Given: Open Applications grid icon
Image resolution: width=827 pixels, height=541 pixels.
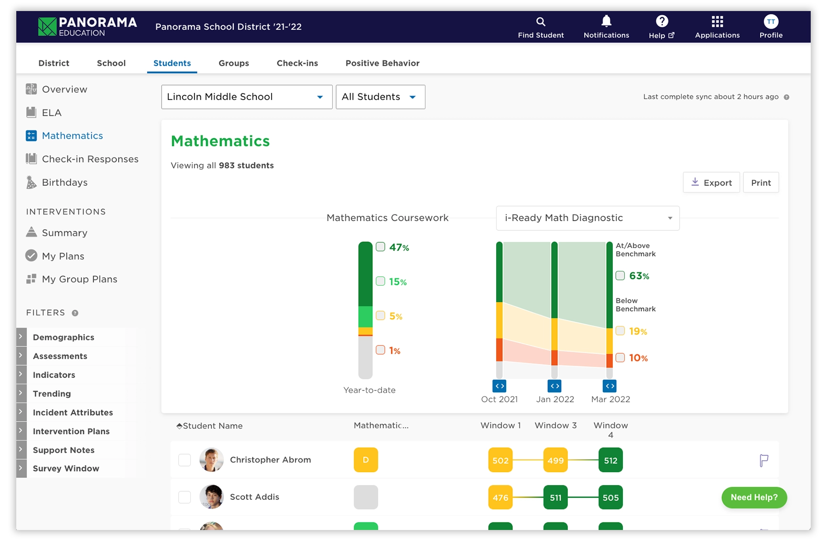Looking at the screenshot, I should click(717, 22).
